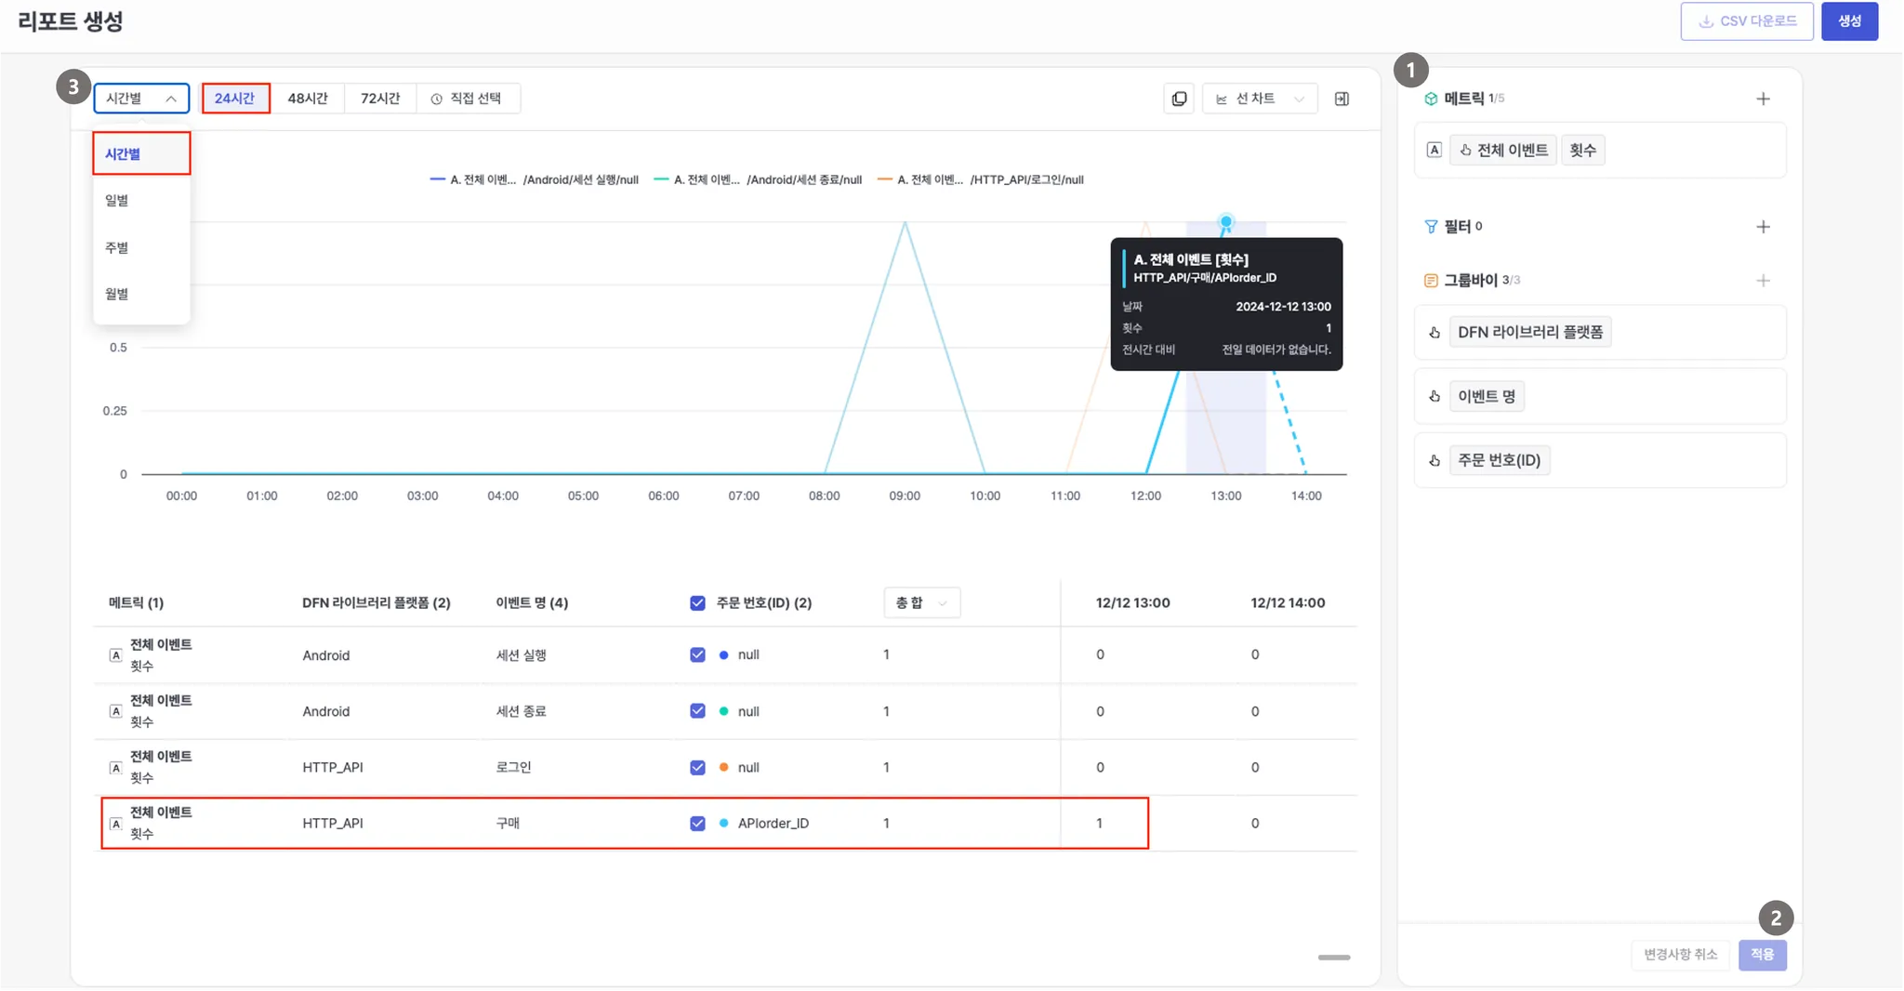
Task: Click icon beside DFN 라이브러리 플랫폼 group
Action: 1435,333
